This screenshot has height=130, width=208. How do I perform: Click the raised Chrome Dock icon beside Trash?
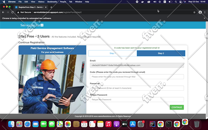185,122
